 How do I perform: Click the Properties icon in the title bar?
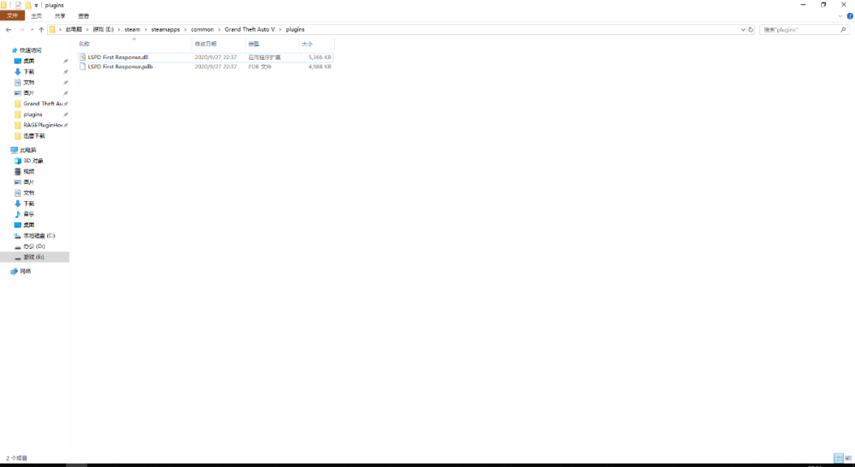pos(18,5)
